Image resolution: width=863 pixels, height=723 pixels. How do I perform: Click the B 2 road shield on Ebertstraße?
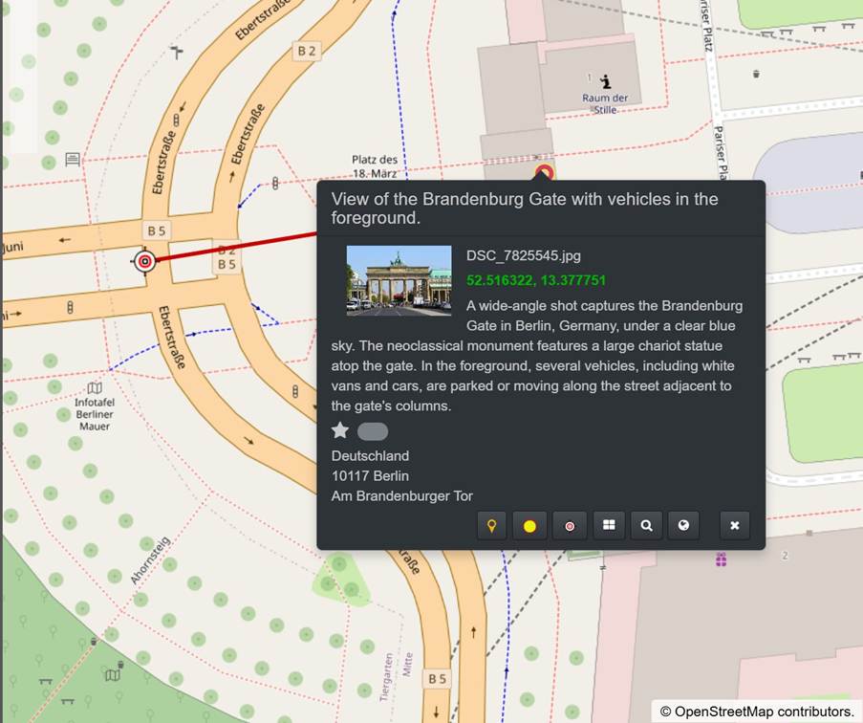click(307, 52)
